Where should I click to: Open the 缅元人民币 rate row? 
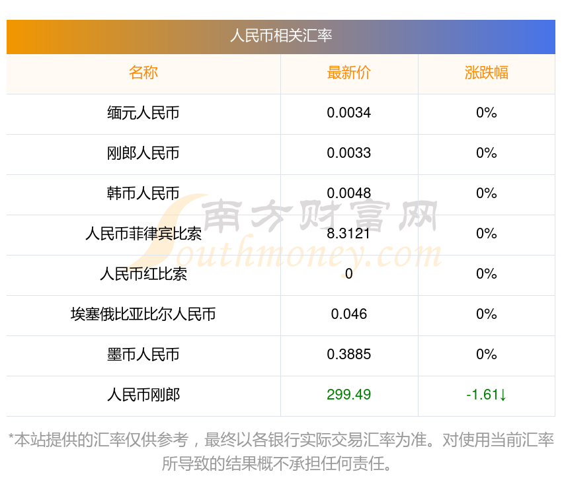pos(143,113)
